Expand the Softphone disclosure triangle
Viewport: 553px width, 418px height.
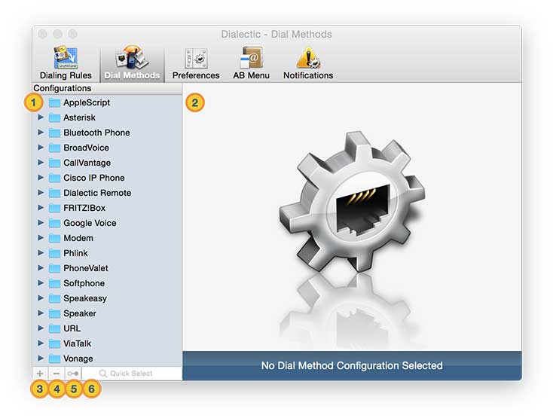pos(41,282)
